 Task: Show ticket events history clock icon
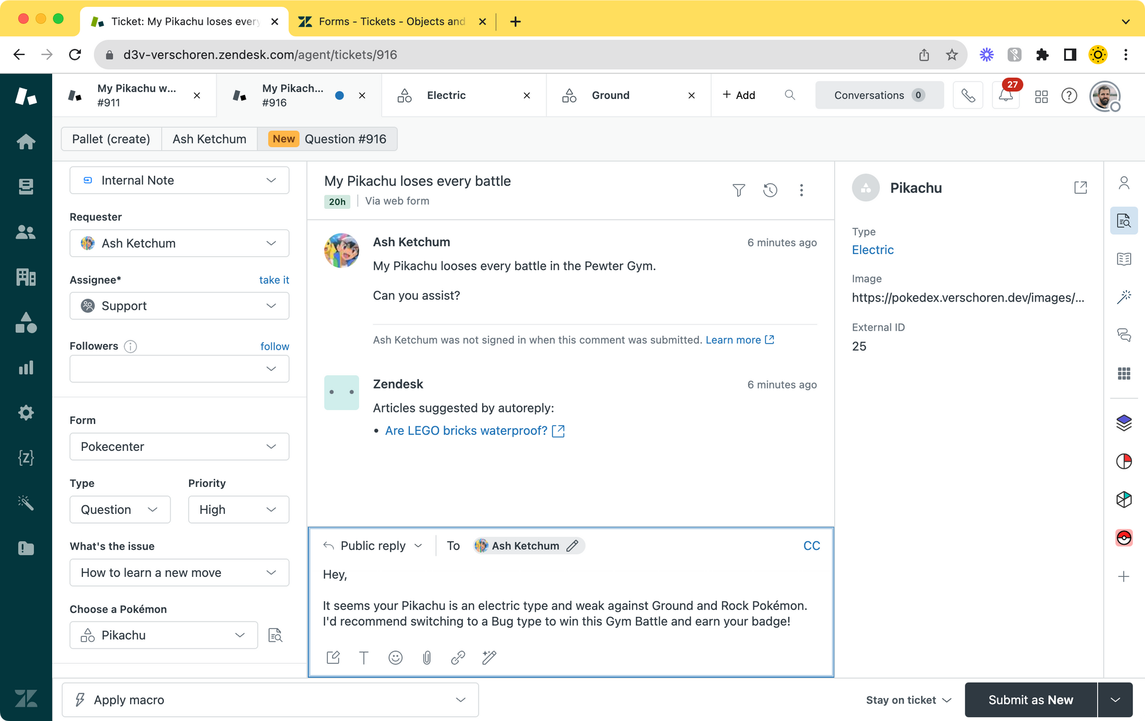point(770,190)
